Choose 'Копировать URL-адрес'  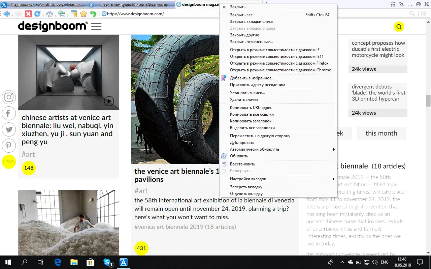[278, 108]
